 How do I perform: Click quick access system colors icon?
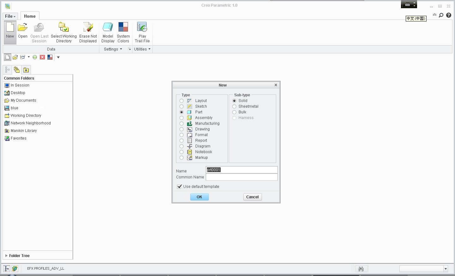pyautogui.click(x=50, y=57)
